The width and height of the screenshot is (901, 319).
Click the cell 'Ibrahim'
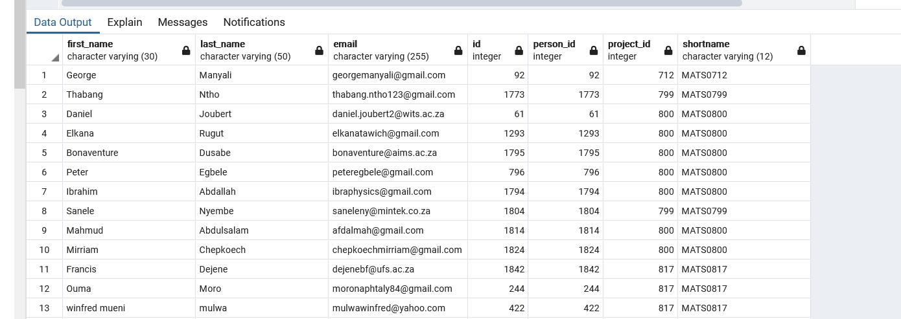pyautogui.click(x=129, y=192)
